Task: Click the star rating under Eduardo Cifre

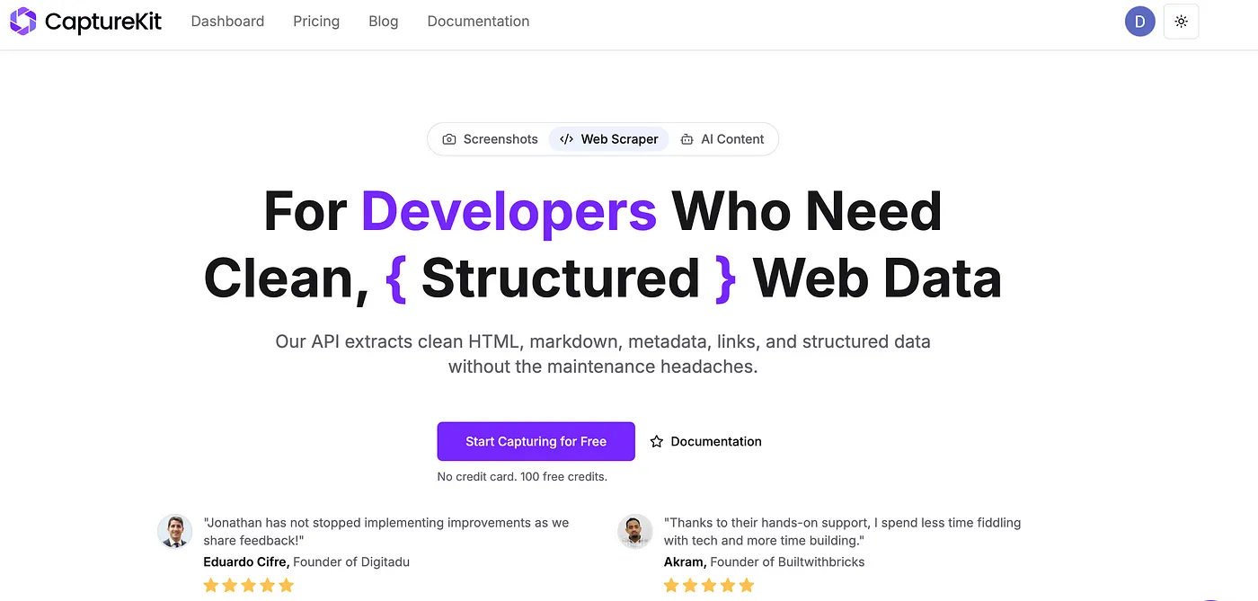Action: [249, 586]
